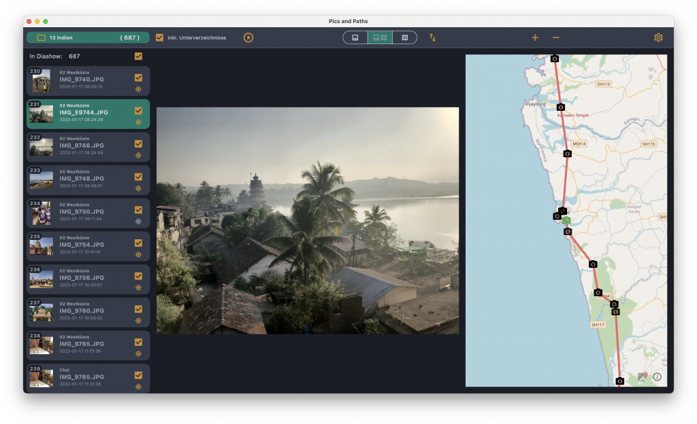Uncheck slideshow checkbox for IMG_9754.JPG
Image resolution: width=697 pixels, height=424 pixels.
click(138, 243)
